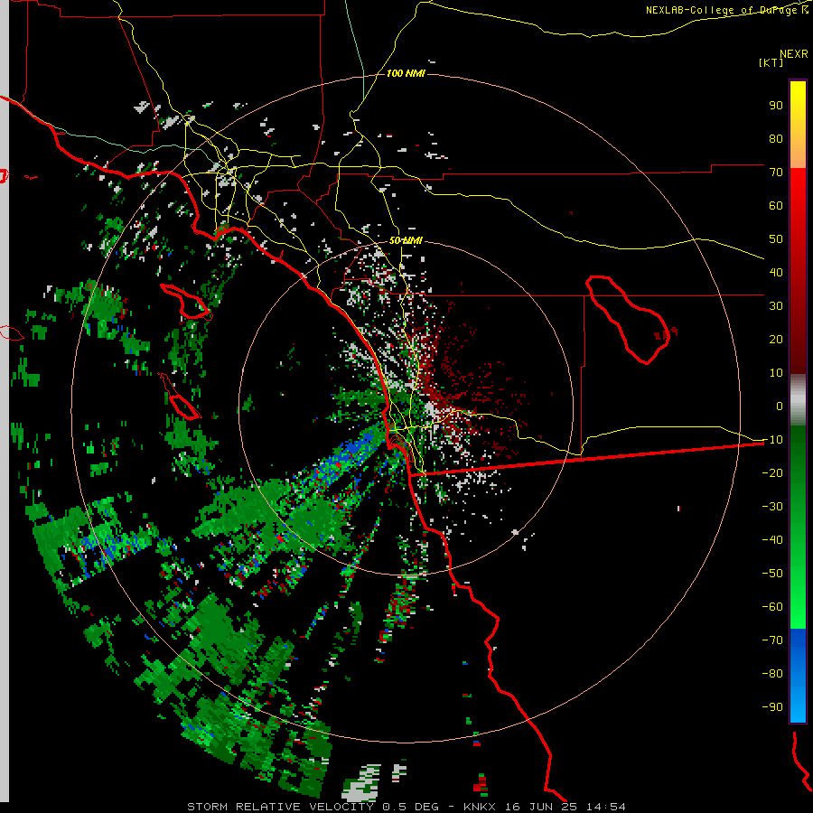This screenshot has width=813, height=813.
Task: Click the -40 value on the velocity scale
Action: click(772, 540)
